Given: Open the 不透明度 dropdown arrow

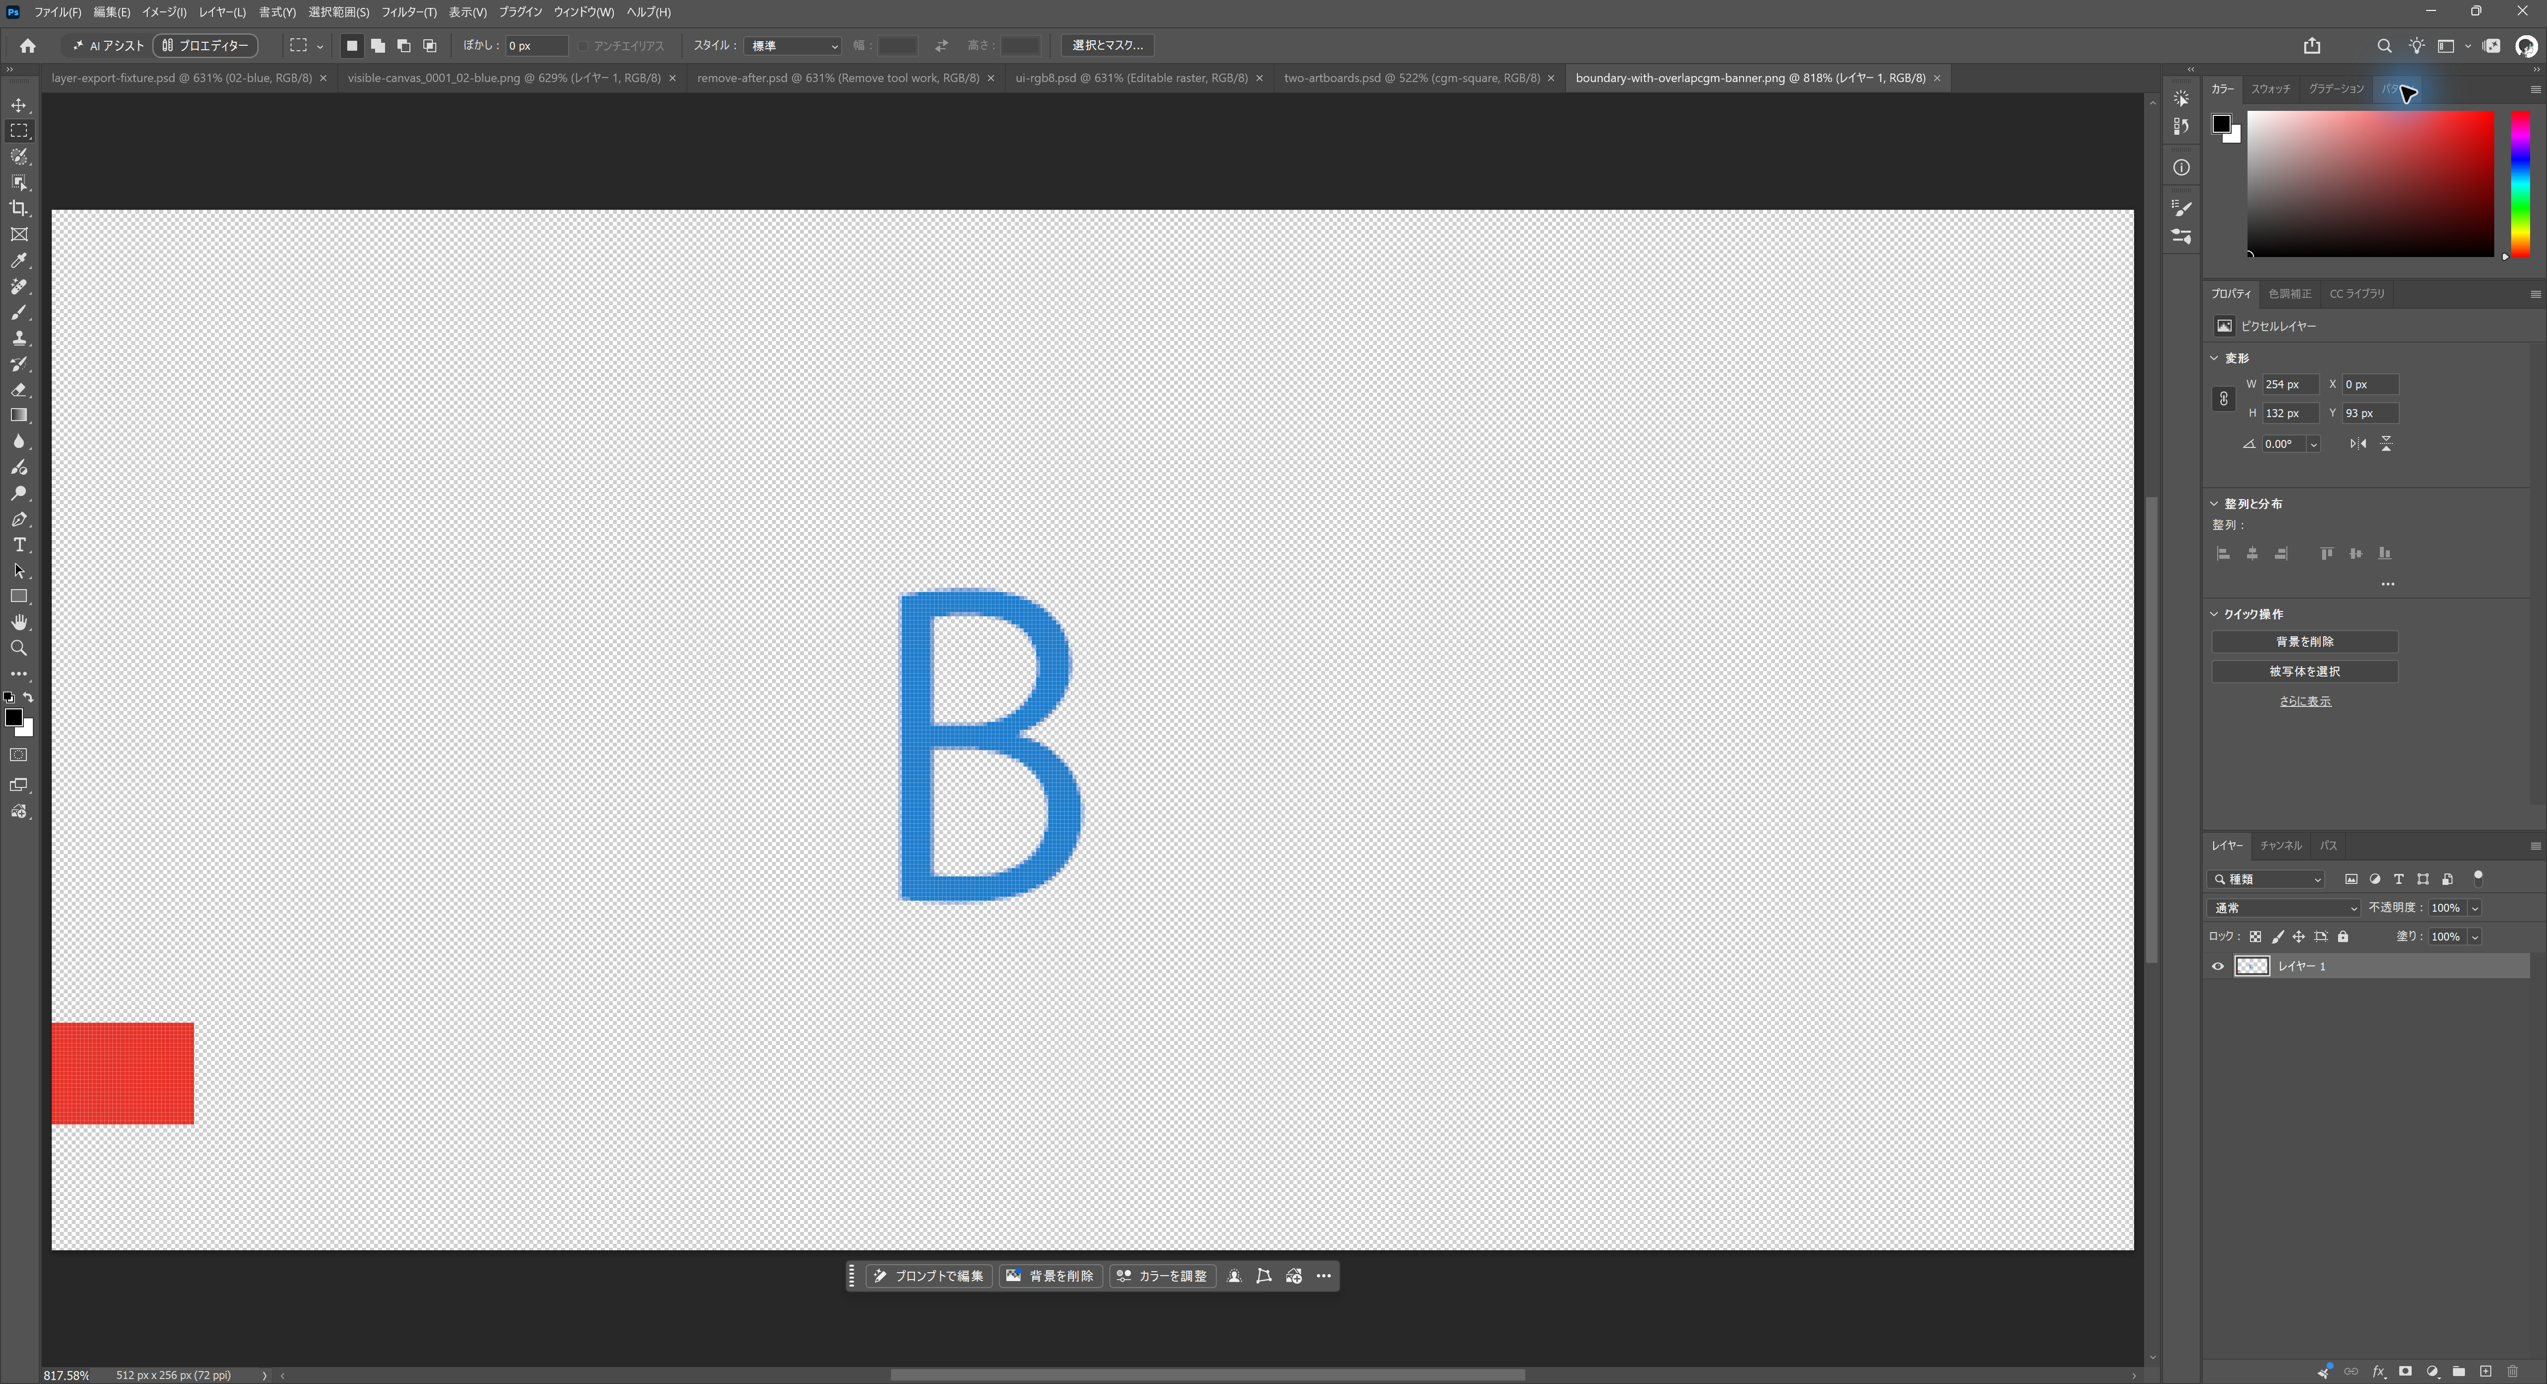Looking at the screenshot, I should (2475, 908).
